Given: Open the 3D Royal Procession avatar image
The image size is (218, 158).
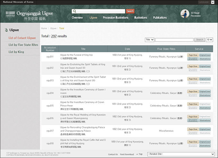Looking at the screenshot, I should click(185, 14).
